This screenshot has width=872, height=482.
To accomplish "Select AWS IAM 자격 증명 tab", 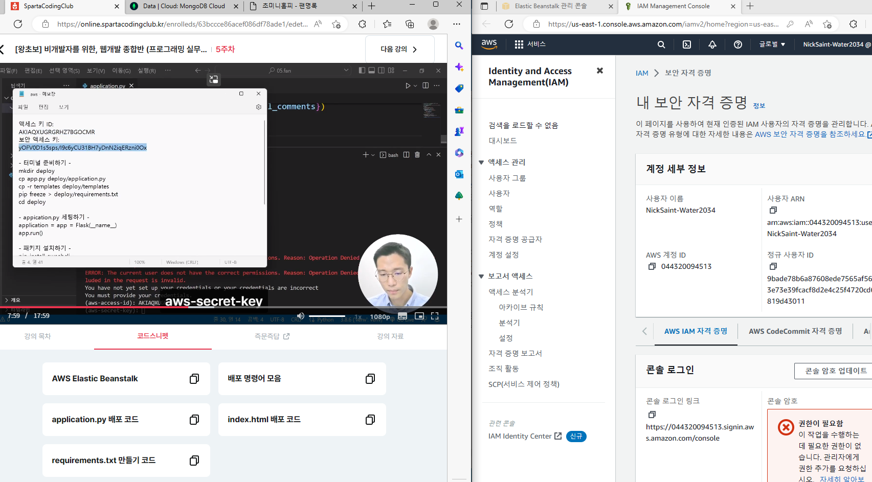I will (696, 331).
